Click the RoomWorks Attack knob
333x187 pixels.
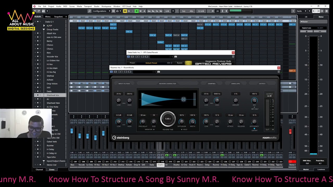230,122
